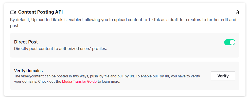The height and width of the screenshot is (97, 247).
Task: Click the Verify domains heading
Action: 28,71
